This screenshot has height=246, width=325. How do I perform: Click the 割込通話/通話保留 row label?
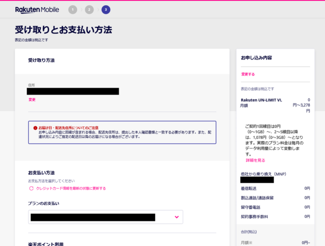coord(257,198)
